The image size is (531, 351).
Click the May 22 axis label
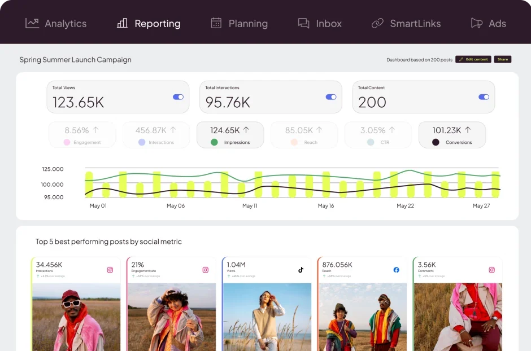(406, 205)
